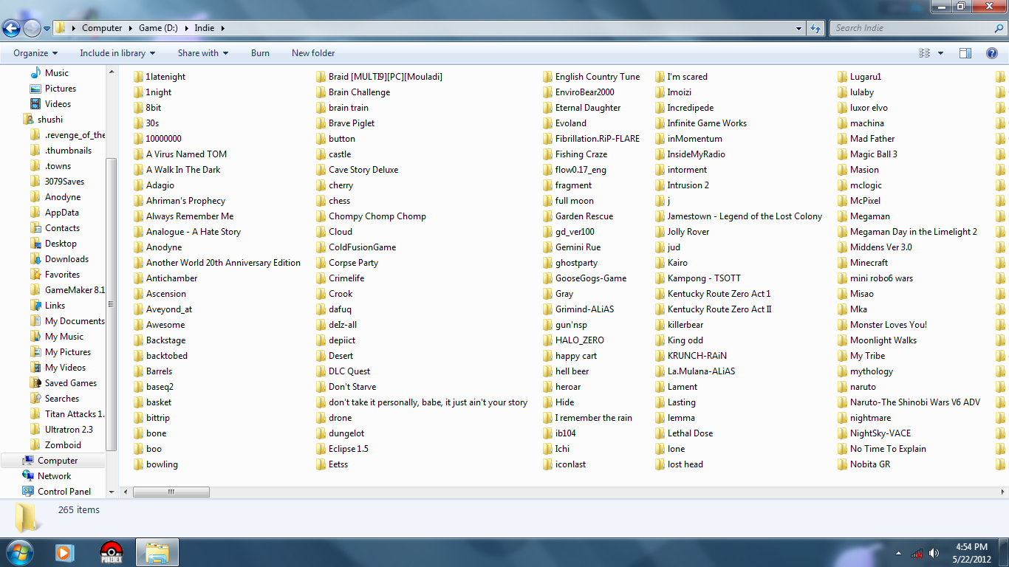
Task: Select the Don't Starve folder icon
Action: point(321,387)
